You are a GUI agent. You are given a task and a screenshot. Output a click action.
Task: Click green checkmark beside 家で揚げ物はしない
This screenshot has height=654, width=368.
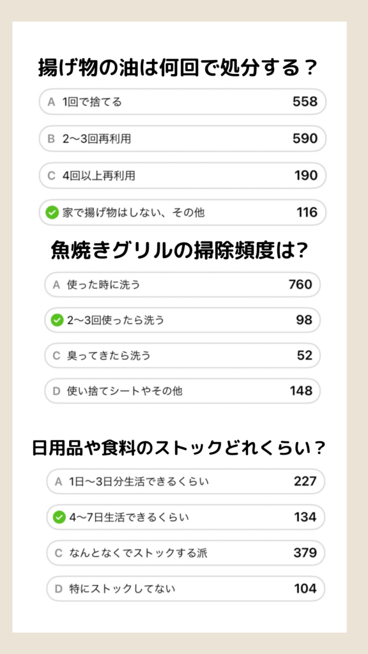52,213
